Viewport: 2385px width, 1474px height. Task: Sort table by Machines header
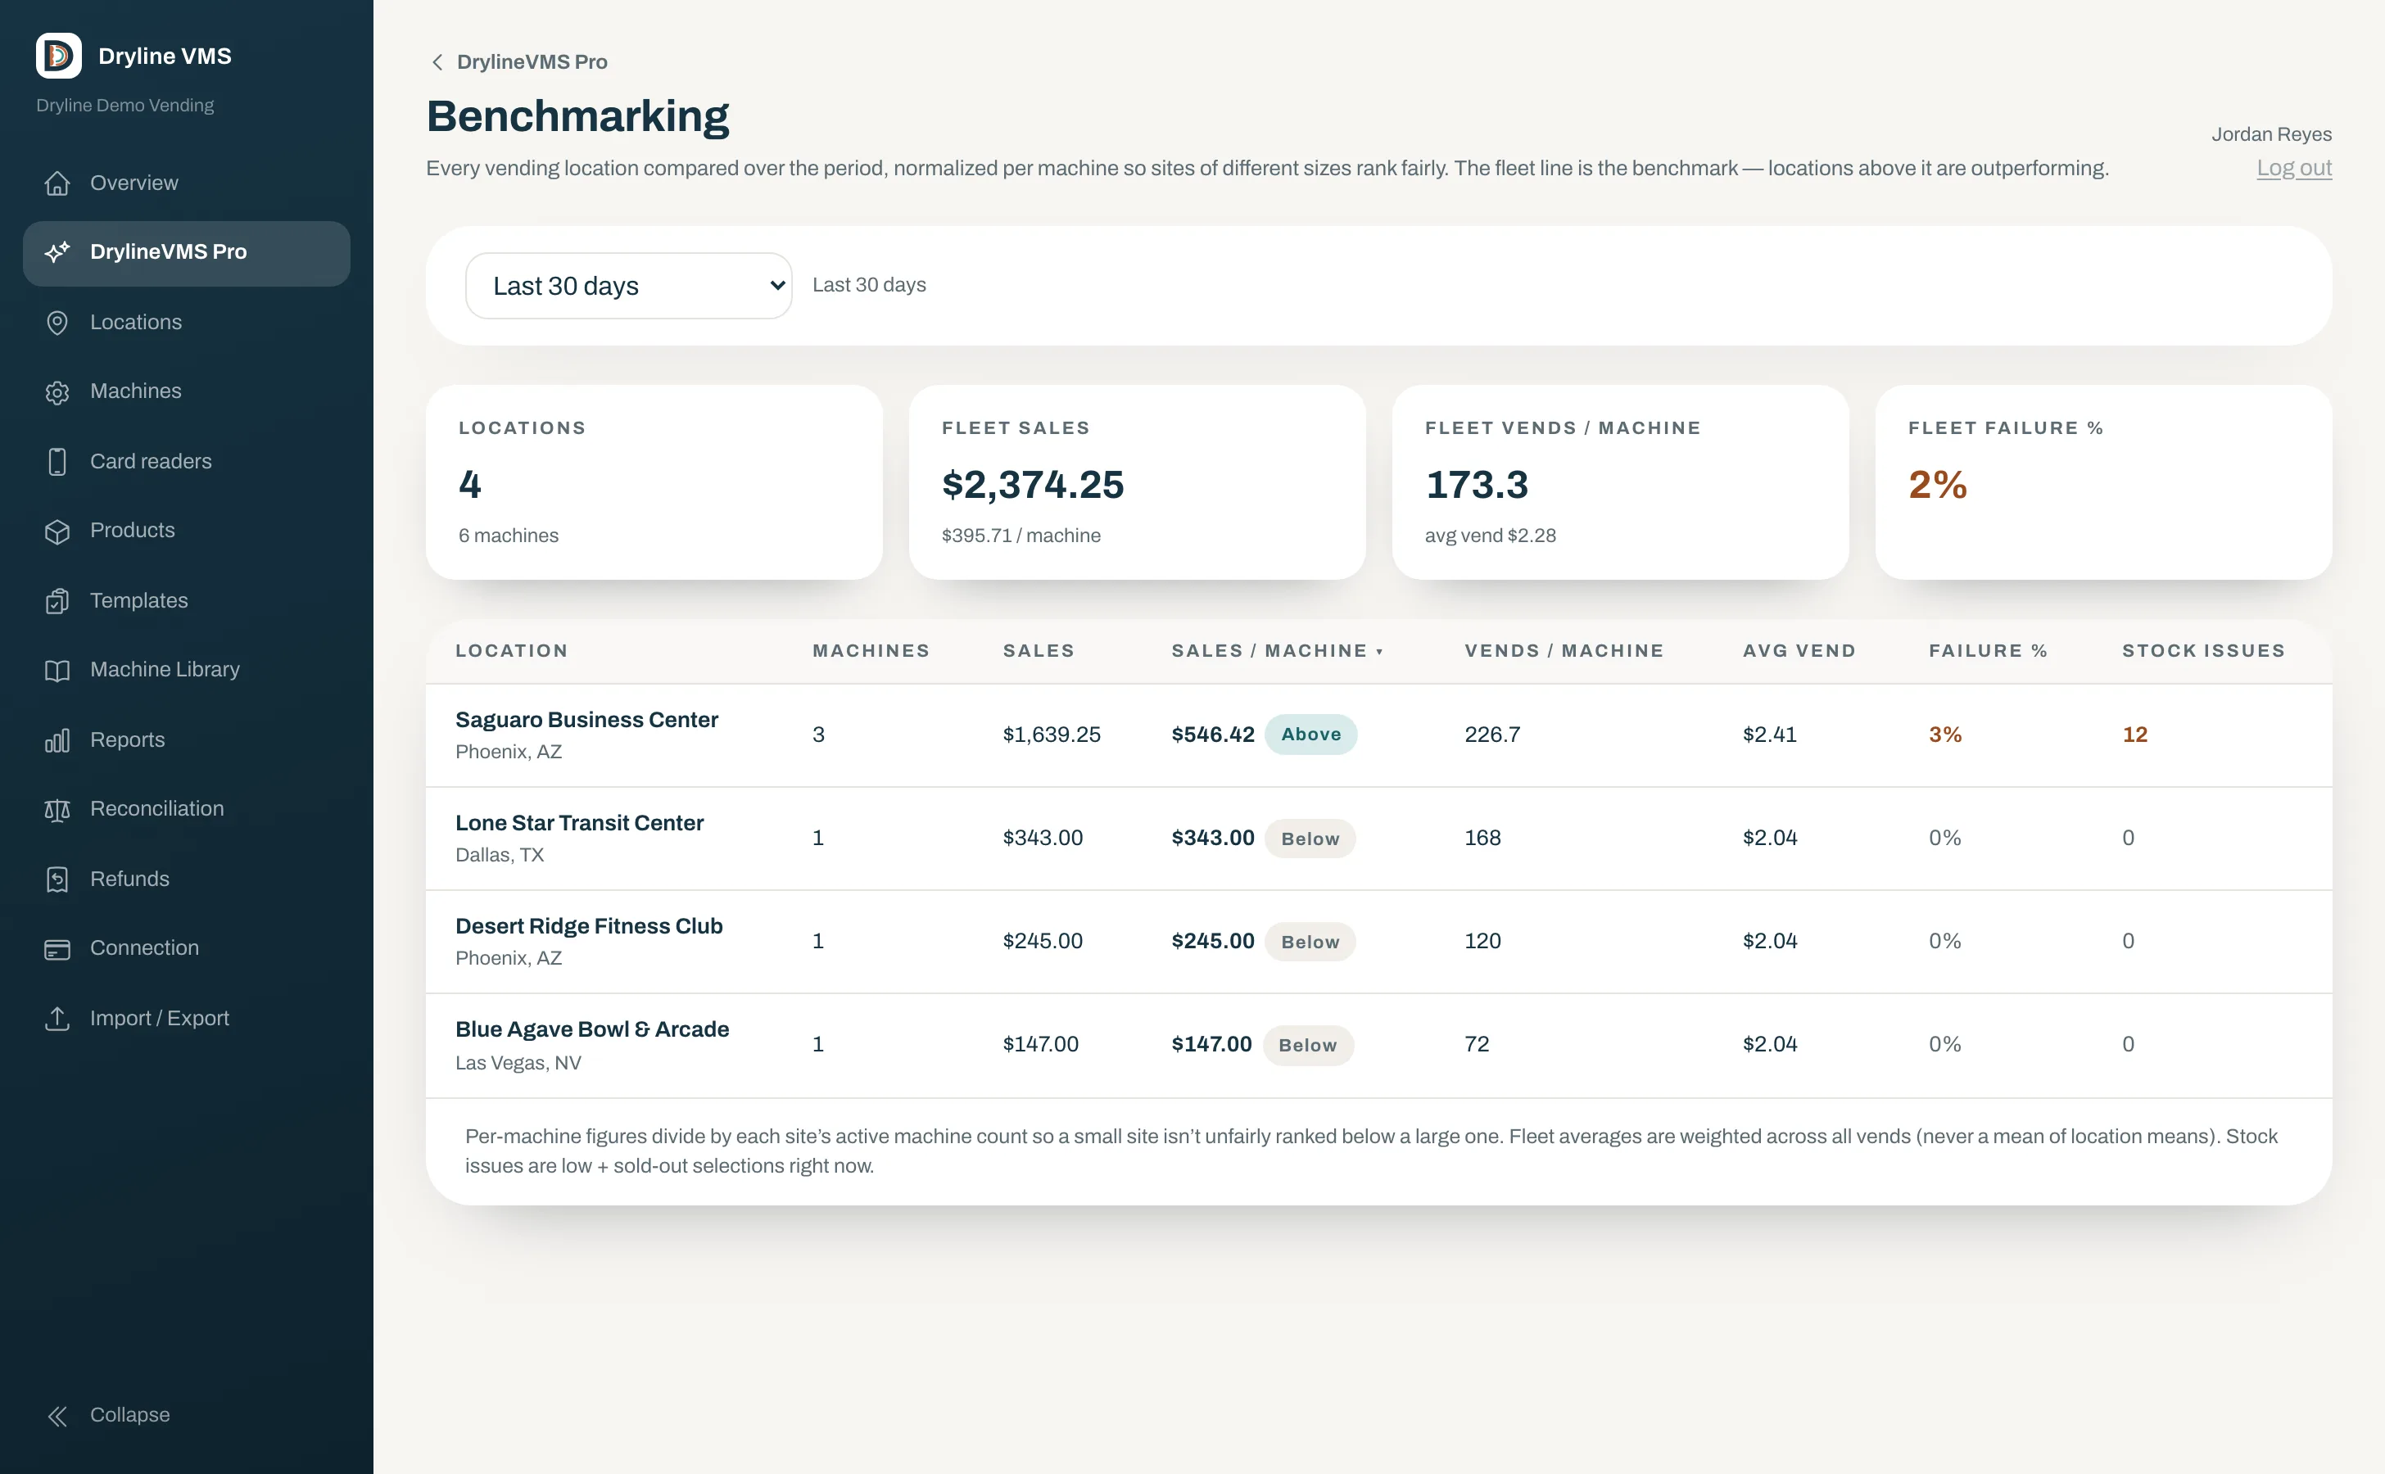tap(871, 651)
